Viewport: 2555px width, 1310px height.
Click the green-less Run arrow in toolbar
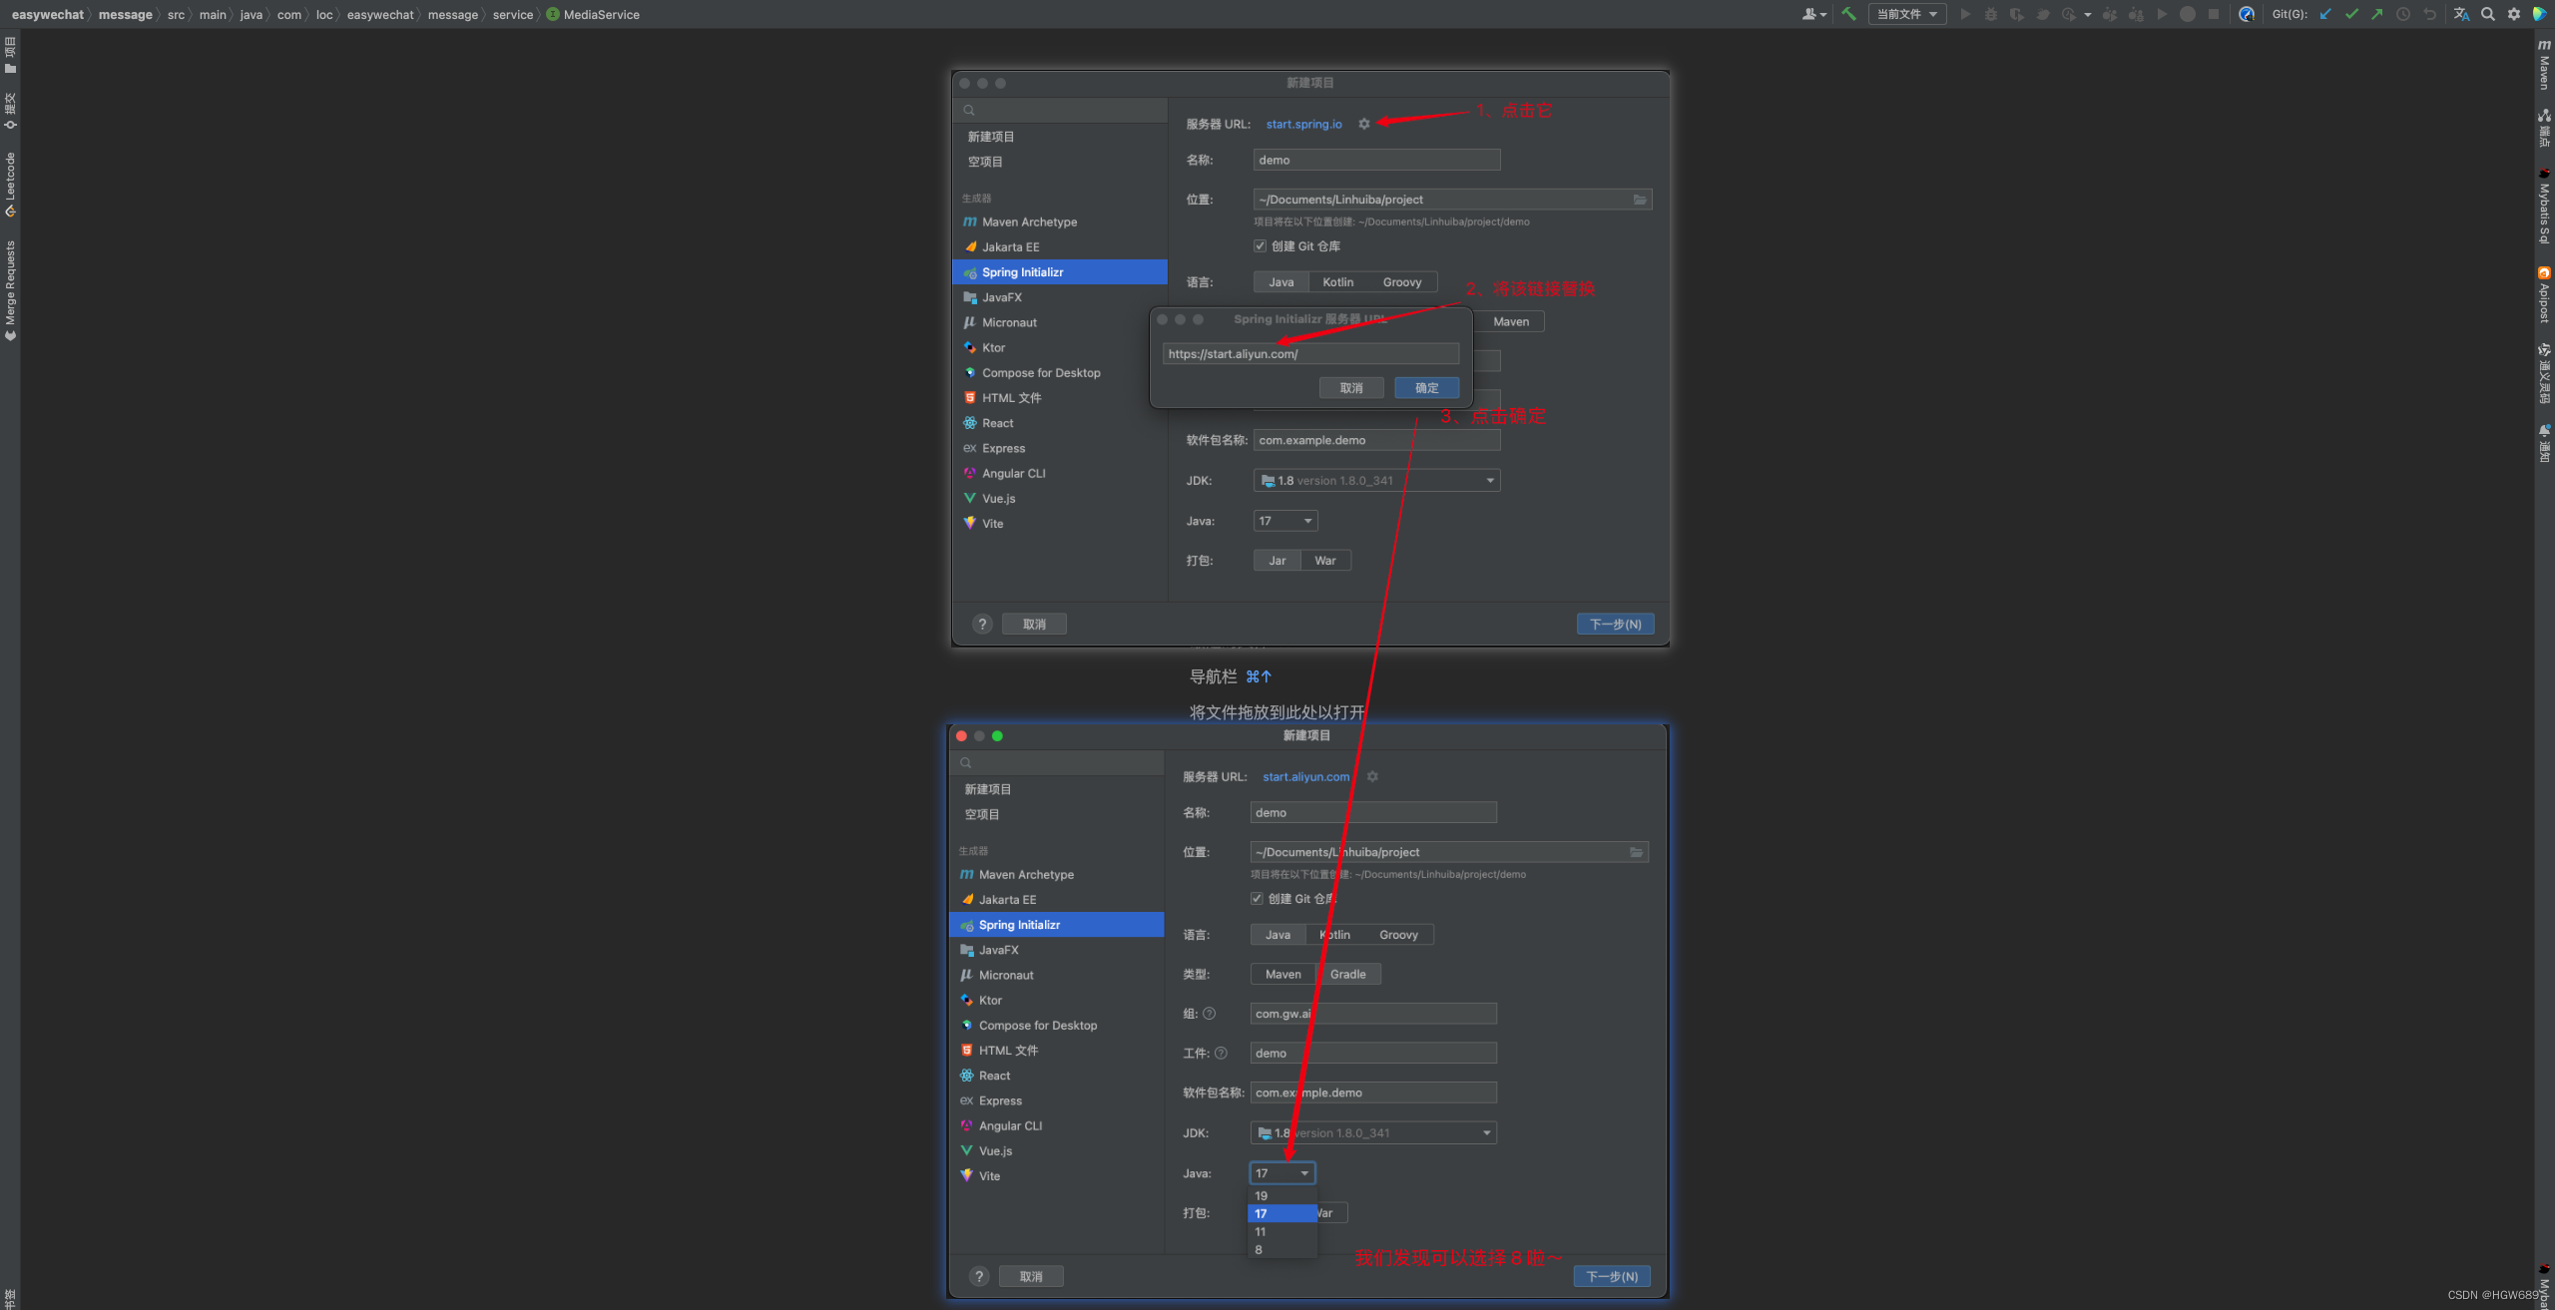pyautogui.click(x=1965, y=14)
